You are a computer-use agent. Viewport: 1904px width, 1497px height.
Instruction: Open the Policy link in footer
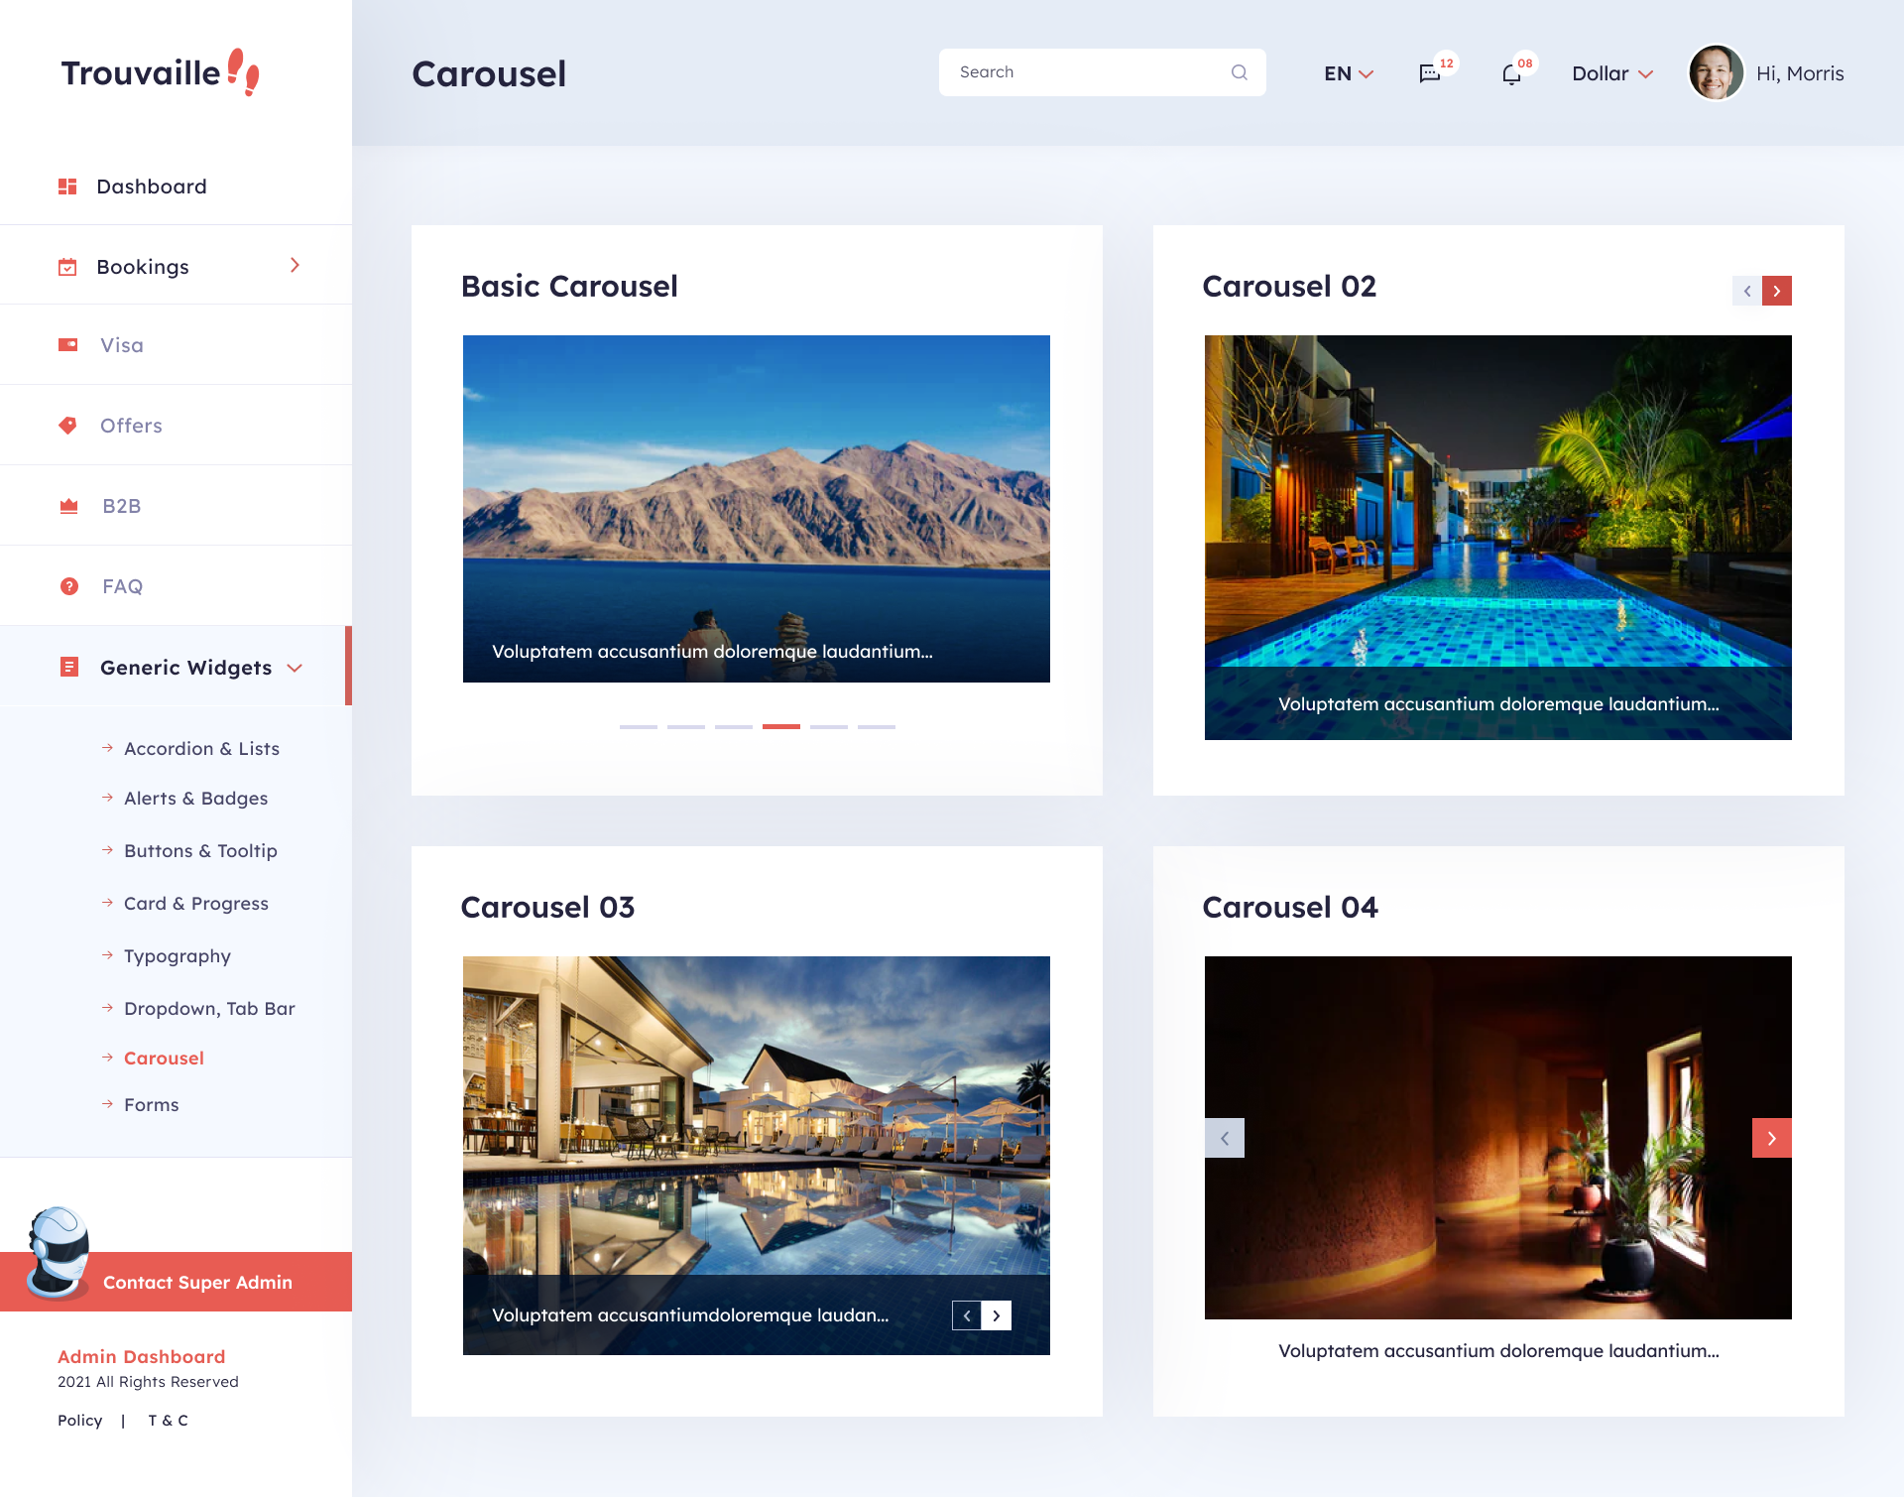tap(79, 1420)
